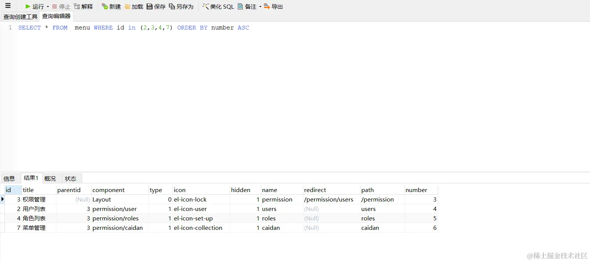Click the permission/caidan component cell
Image resolution: width=590 pixels, height=262 pixels.
[120, 228]
